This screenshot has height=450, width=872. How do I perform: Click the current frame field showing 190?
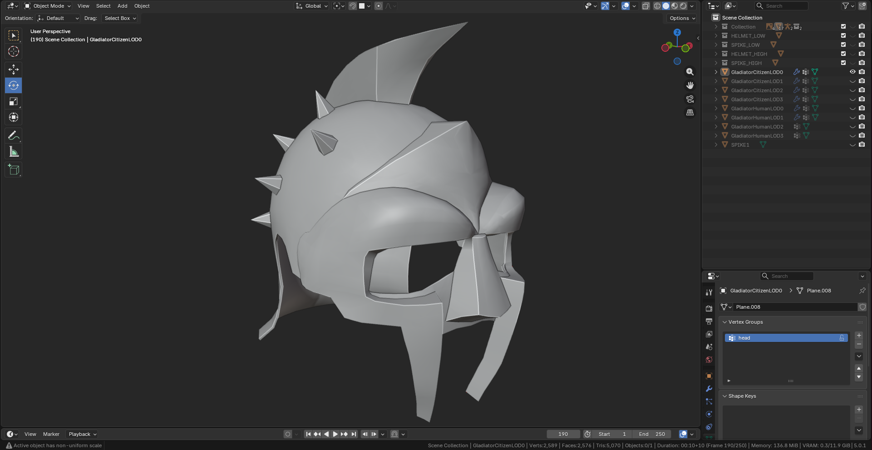pos(563,434)
